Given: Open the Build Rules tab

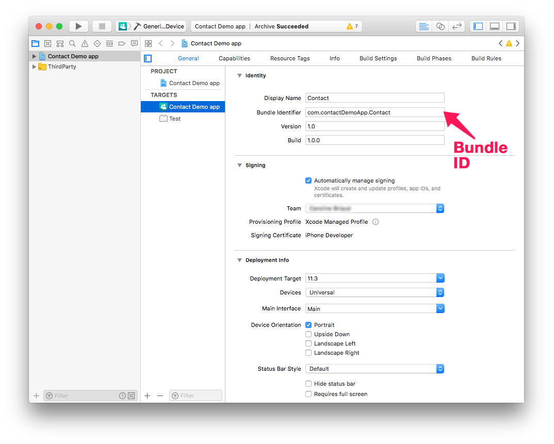Looking at the screenshot, I should 486,58.
